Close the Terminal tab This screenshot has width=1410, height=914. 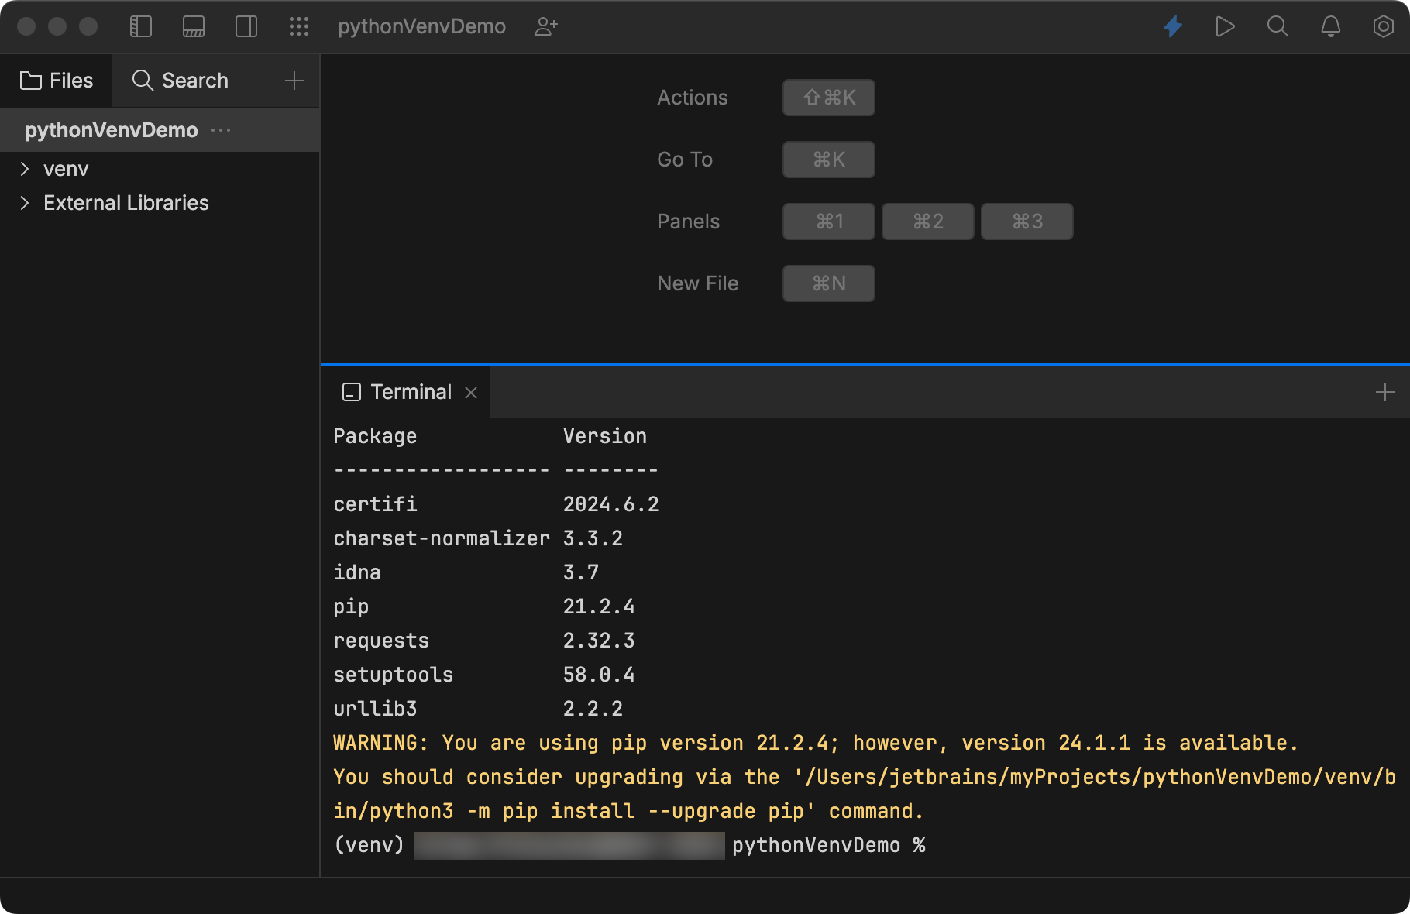point(471,393)
